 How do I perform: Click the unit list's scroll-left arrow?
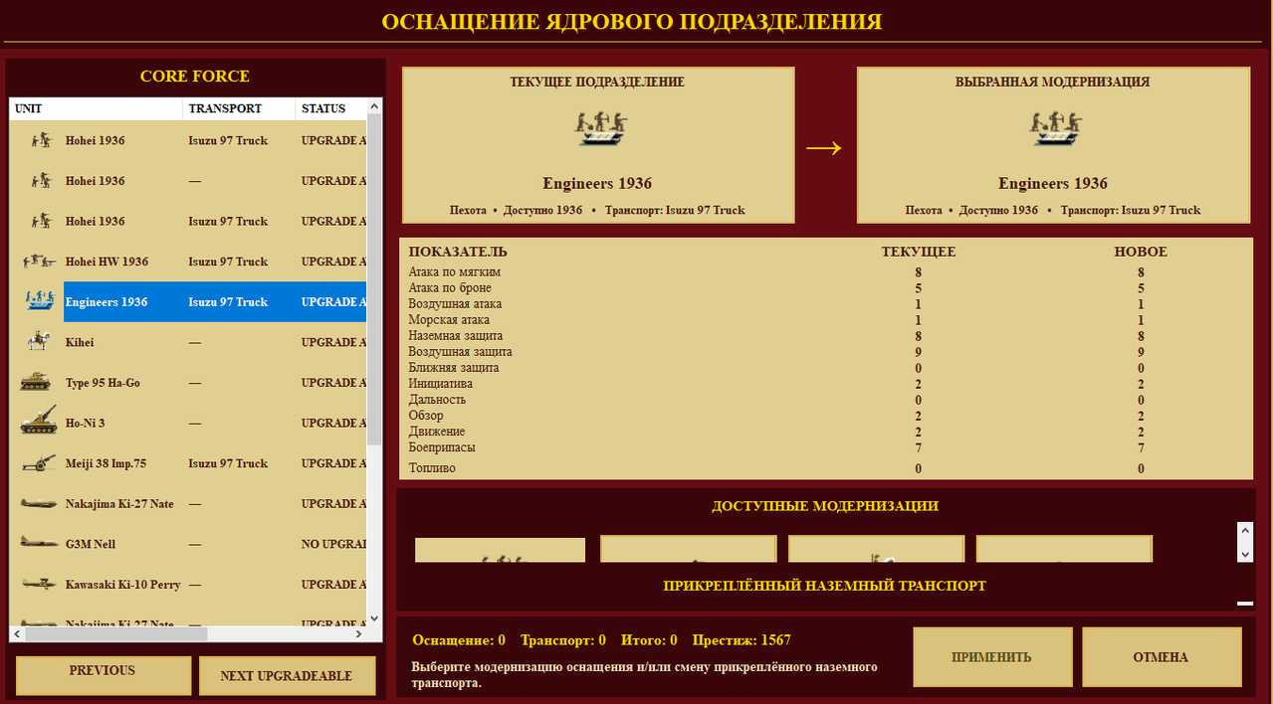point(17,633)
